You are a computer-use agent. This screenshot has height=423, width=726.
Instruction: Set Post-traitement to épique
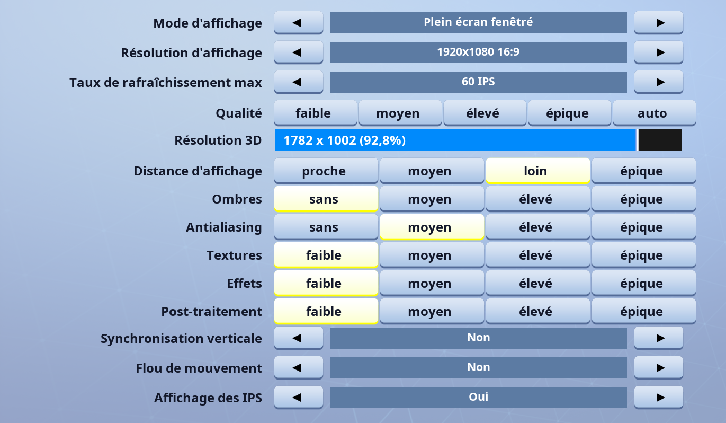coord(644,311)
